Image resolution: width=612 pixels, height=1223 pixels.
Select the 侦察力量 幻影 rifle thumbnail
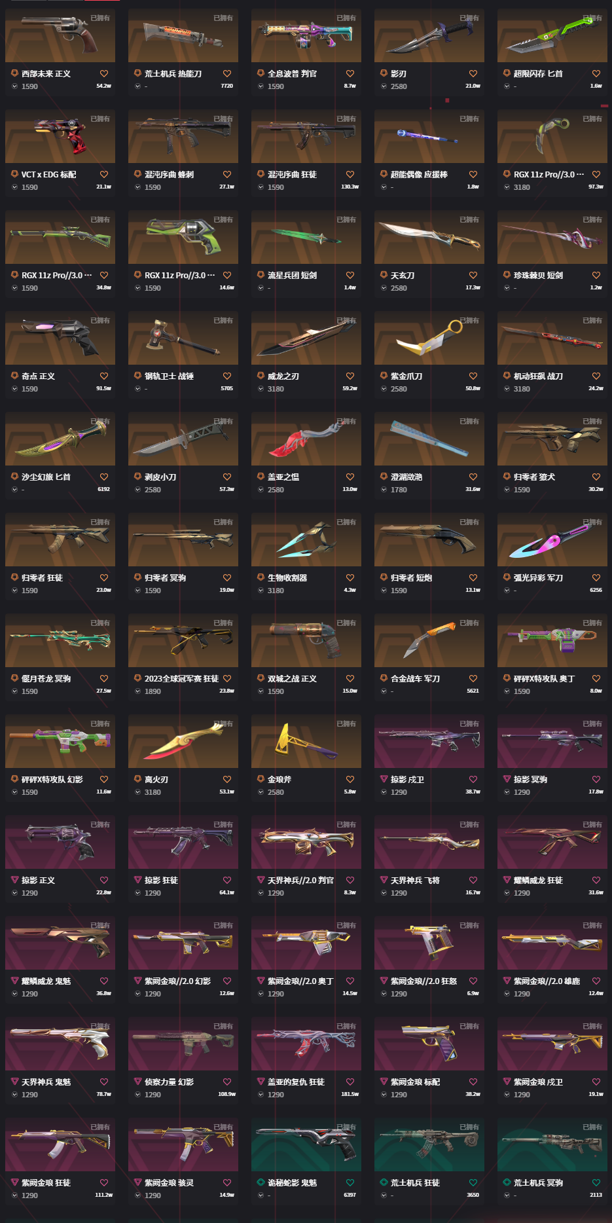183,1044
